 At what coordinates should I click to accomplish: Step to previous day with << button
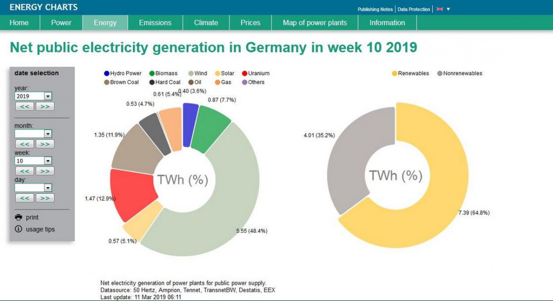click(24, 198)
